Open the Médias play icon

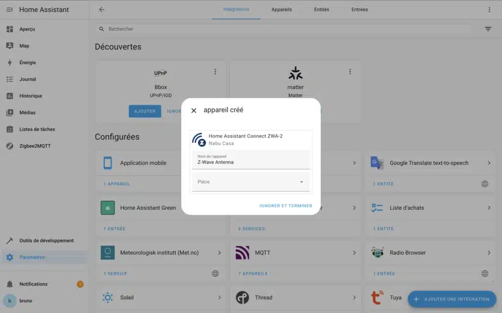[x=10, y=112]
